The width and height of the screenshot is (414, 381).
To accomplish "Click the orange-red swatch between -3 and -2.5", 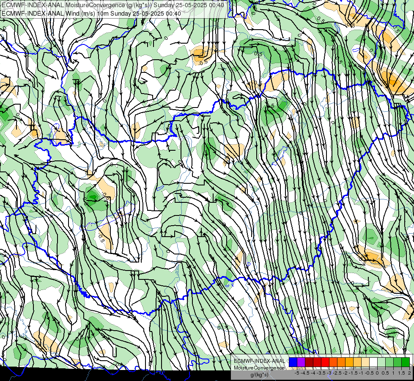I will (333, 362).
